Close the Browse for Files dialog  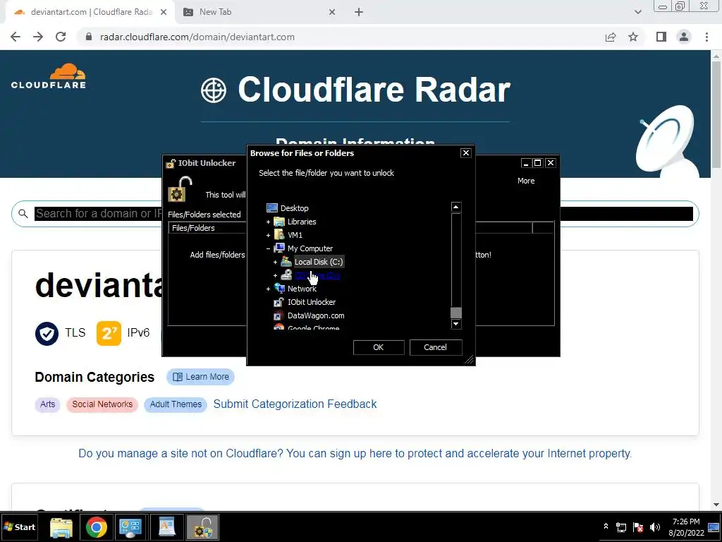tap(465, 153)
